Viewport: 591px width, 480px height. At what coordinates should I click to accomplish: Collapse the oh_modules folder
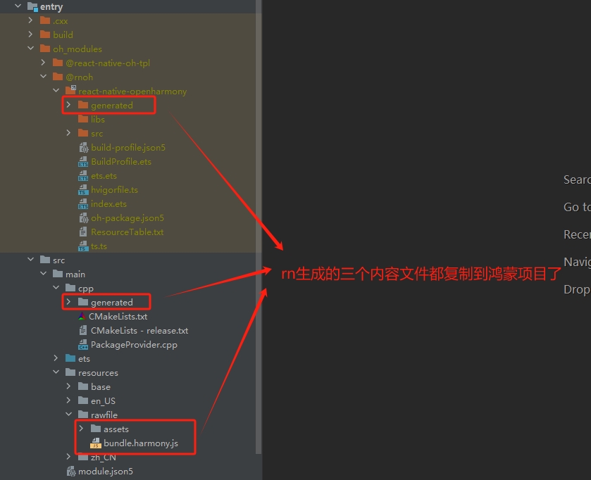[30, 49]
